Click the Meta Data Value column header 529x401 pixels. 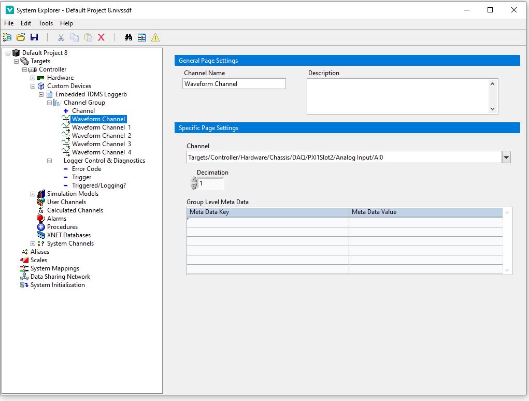pyautogui.click(x=426, y=212)
